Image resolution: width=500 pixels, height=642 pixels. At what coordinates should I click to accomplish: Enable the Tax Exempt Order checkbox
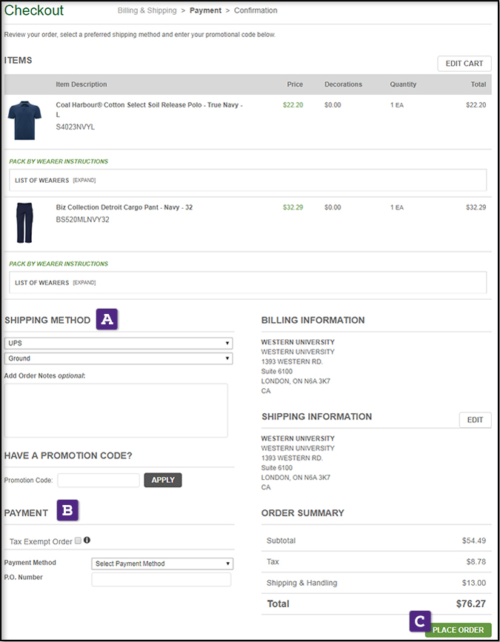79,541
